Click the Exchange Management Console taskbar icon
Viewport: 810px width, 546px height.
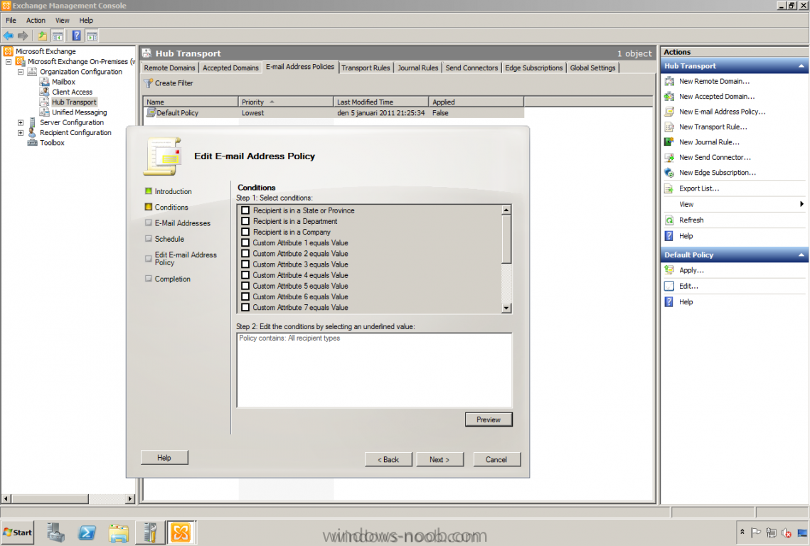pos(181,532)
